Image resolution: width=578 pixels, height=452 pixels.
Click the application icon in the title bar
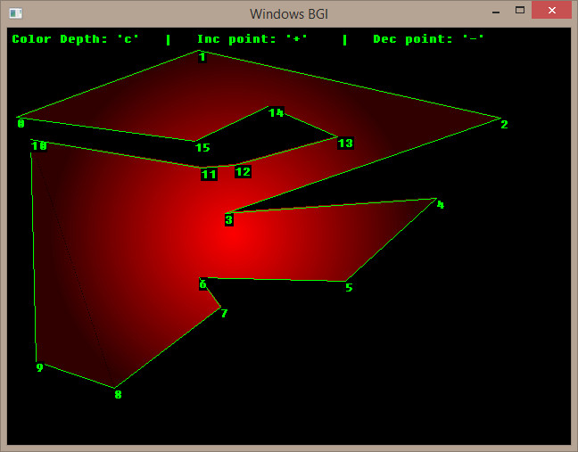[x=15, y=13]
